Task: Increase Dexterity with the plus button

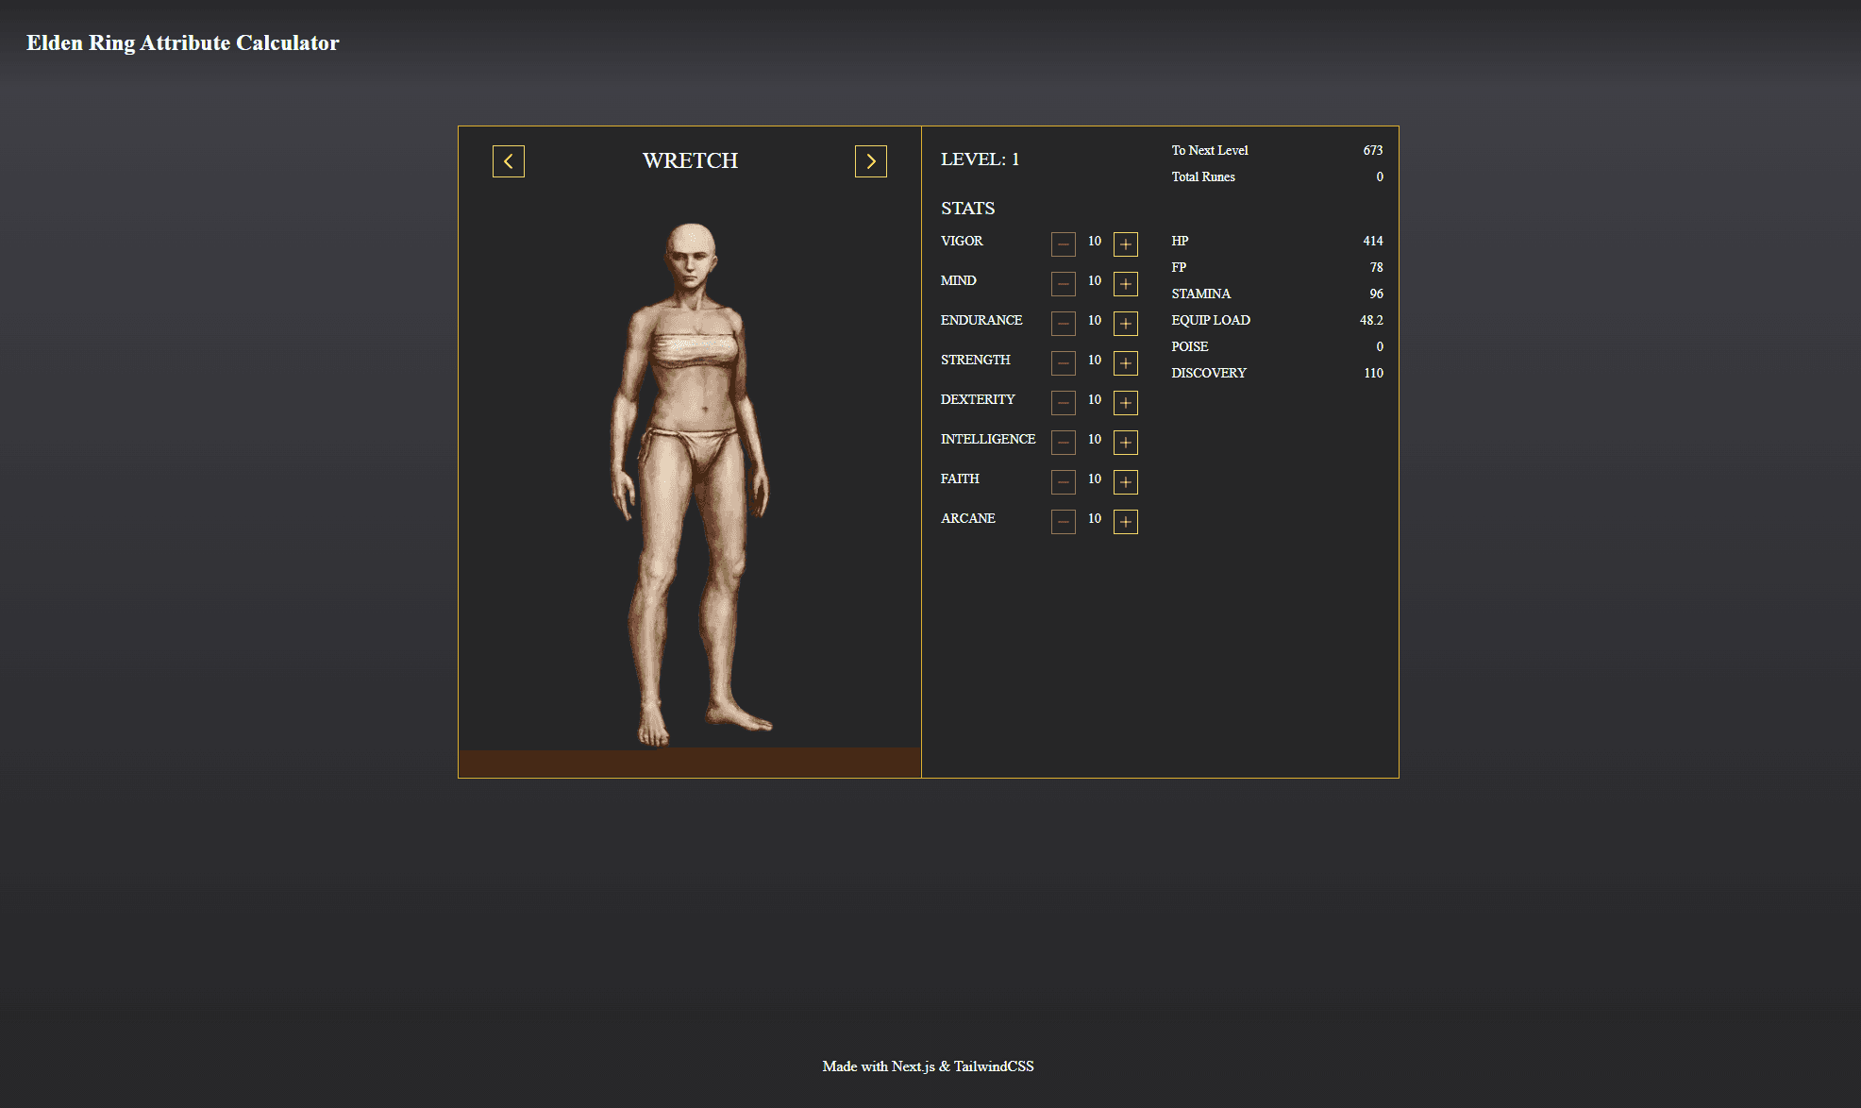Action: [1125, 403]
